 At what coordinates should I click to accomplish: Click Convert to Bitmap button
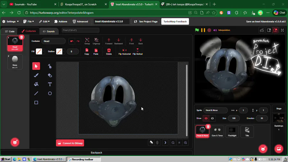pyautogui.click(x=70, y=143)
